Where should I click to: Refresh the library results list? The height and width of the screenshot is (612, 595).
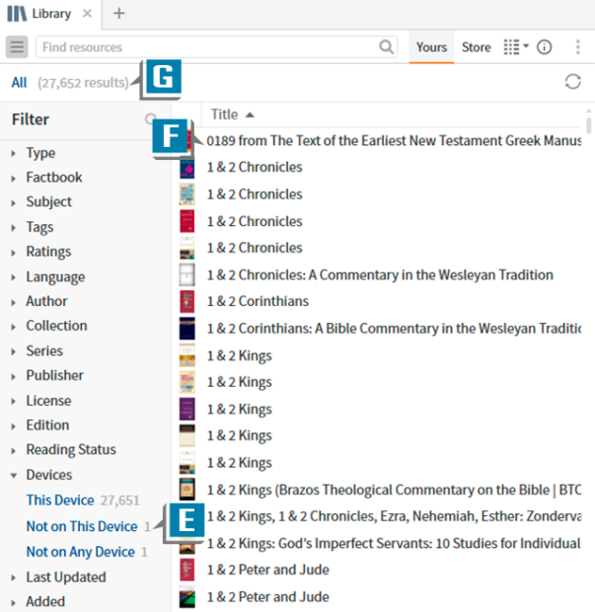coord(573,82)
